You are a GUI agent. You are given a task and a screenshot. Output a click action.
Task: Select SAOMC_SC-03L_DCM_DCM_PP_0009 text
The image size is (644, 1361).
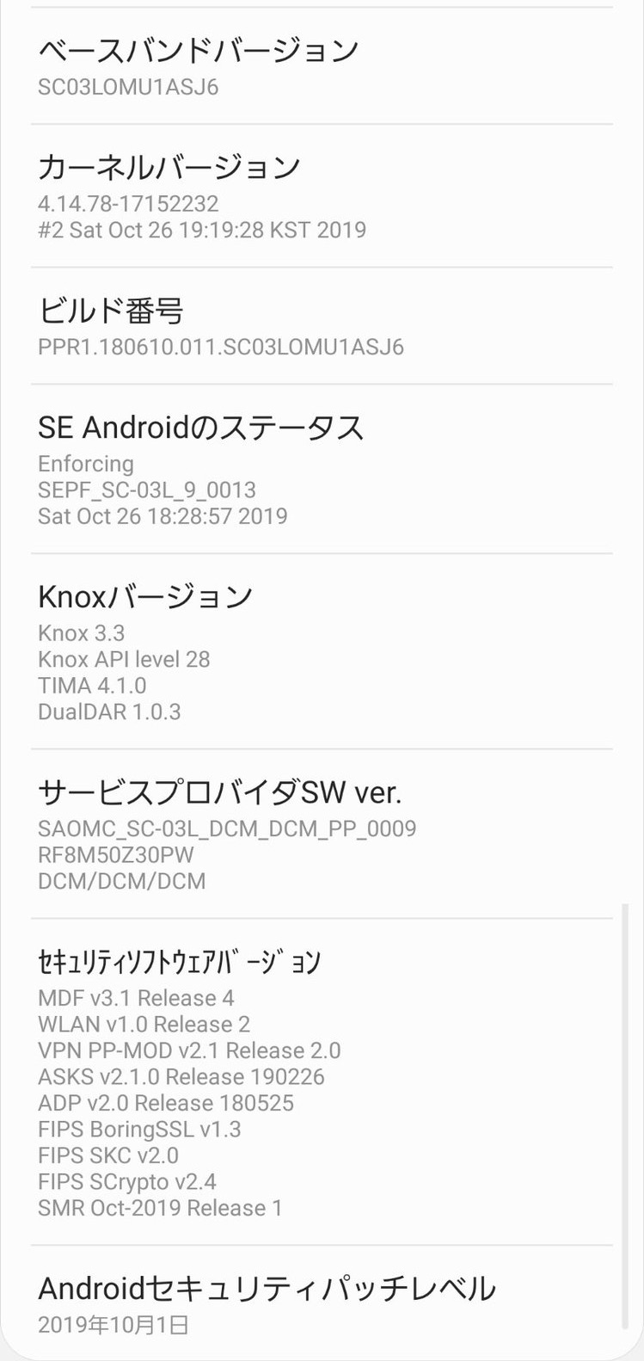coord(227,828)
